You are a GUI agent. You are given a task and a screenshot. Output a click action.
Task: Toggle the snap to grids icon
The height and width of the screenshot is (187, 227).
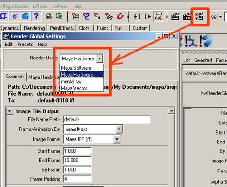click(76, 16)
